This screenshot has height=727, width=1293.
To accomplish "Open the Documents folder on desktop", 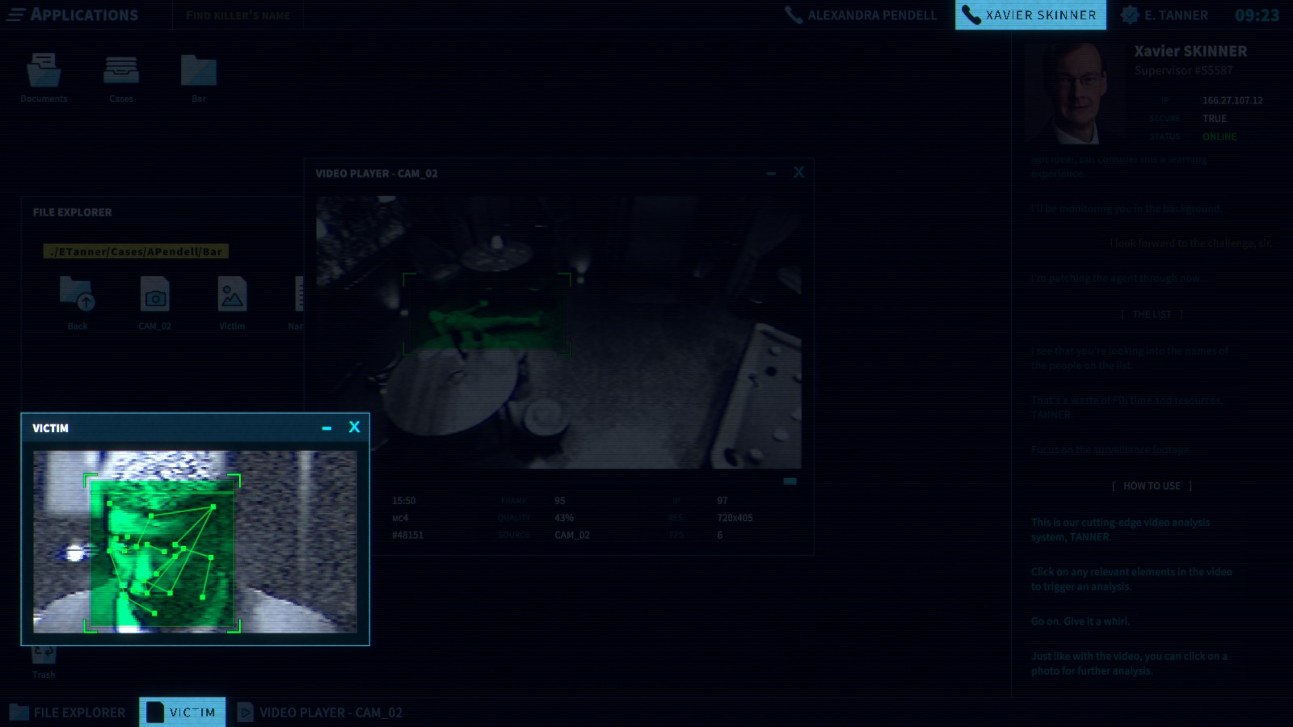I will (x=44, y=73).
